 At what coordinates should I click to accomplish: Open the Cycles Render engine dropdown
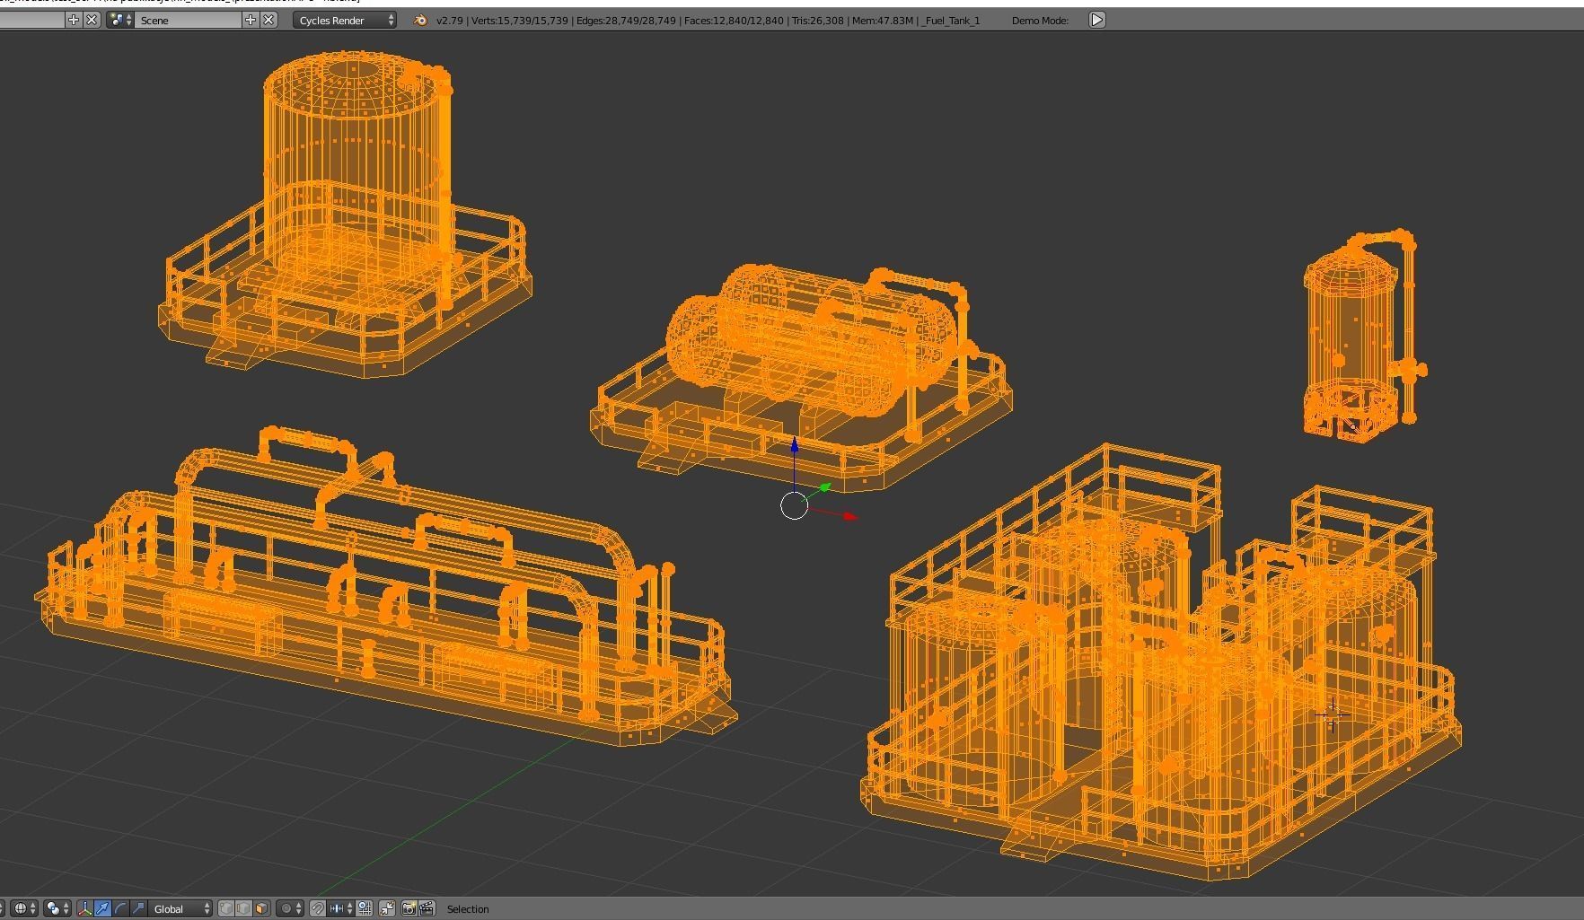click(345, 20)
